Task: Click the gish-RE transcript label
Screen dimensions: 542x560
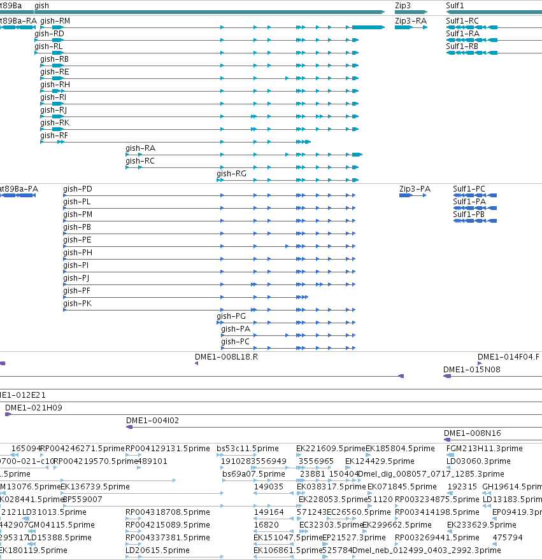Action: 55,72
